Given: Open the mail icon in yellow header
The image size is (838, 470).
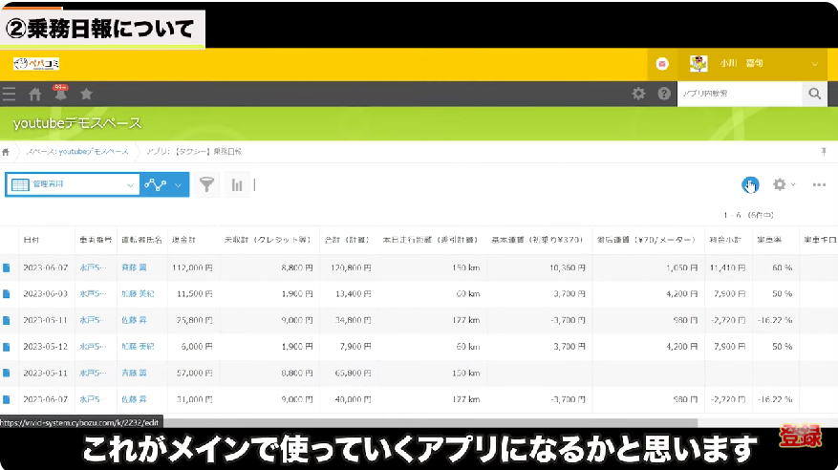Looking at the screenshot, I should pyautogui.click(x=662, y=63).
